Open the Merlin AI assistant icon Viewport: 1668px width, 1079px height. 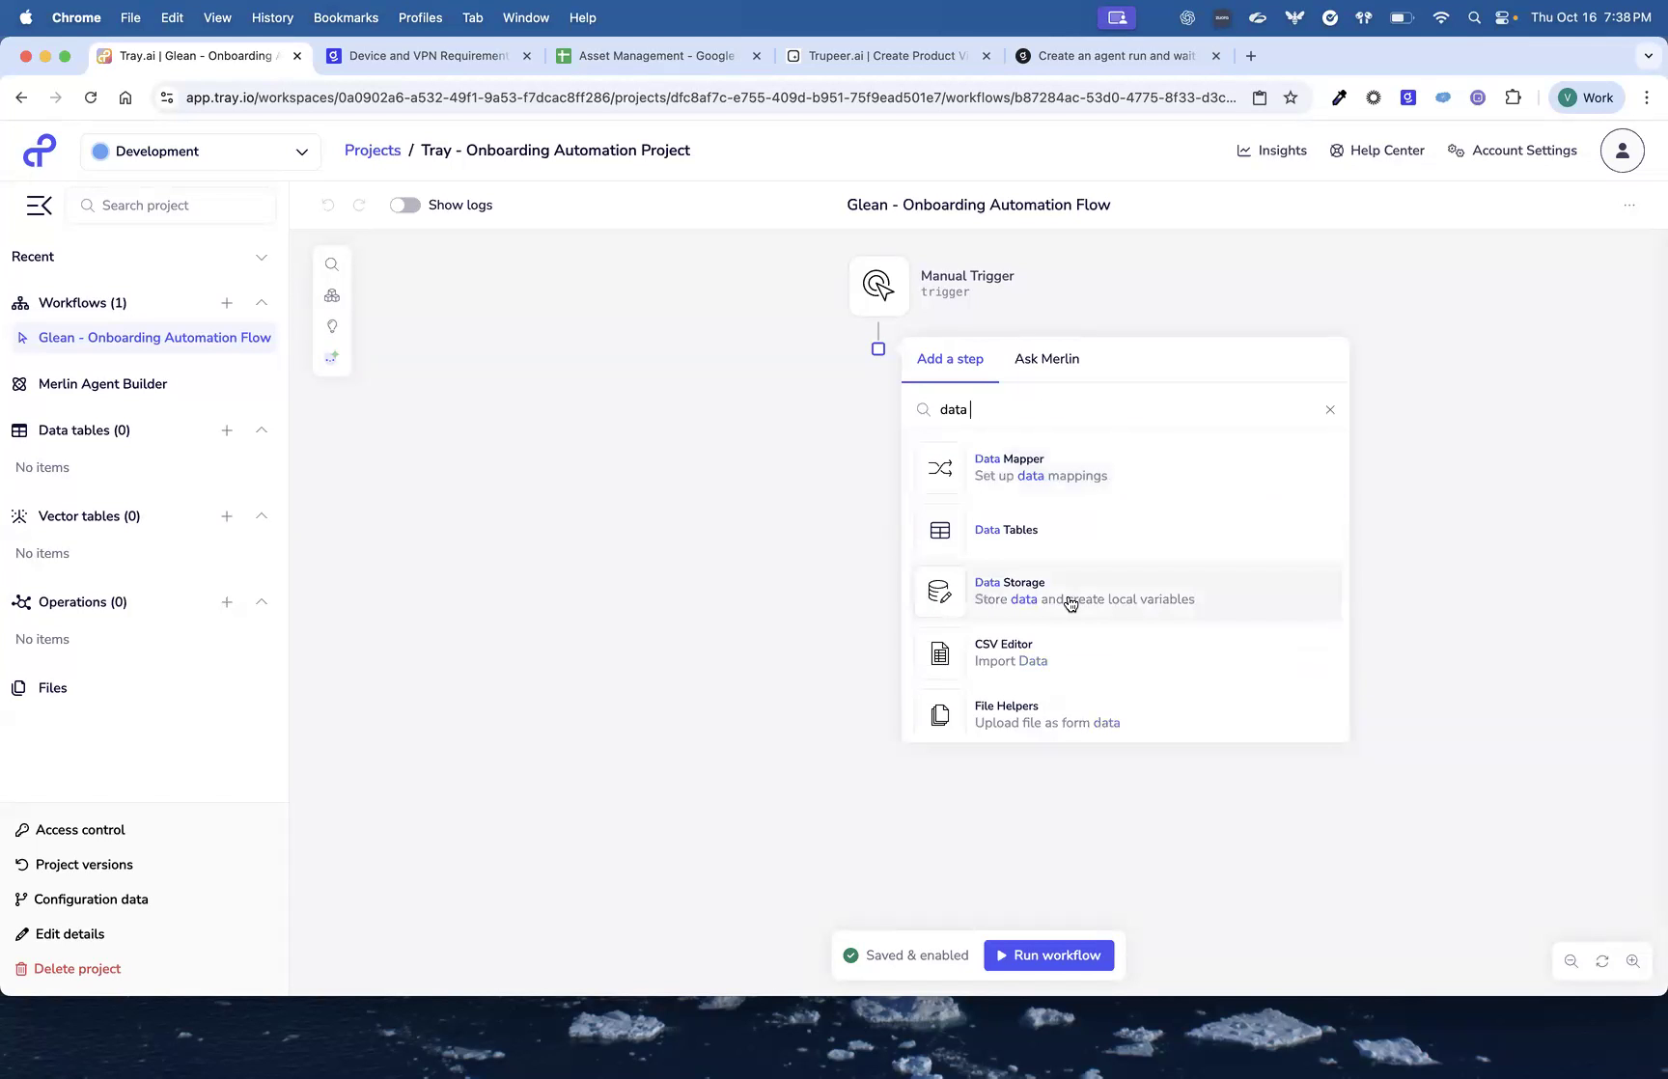click(332, 356)
